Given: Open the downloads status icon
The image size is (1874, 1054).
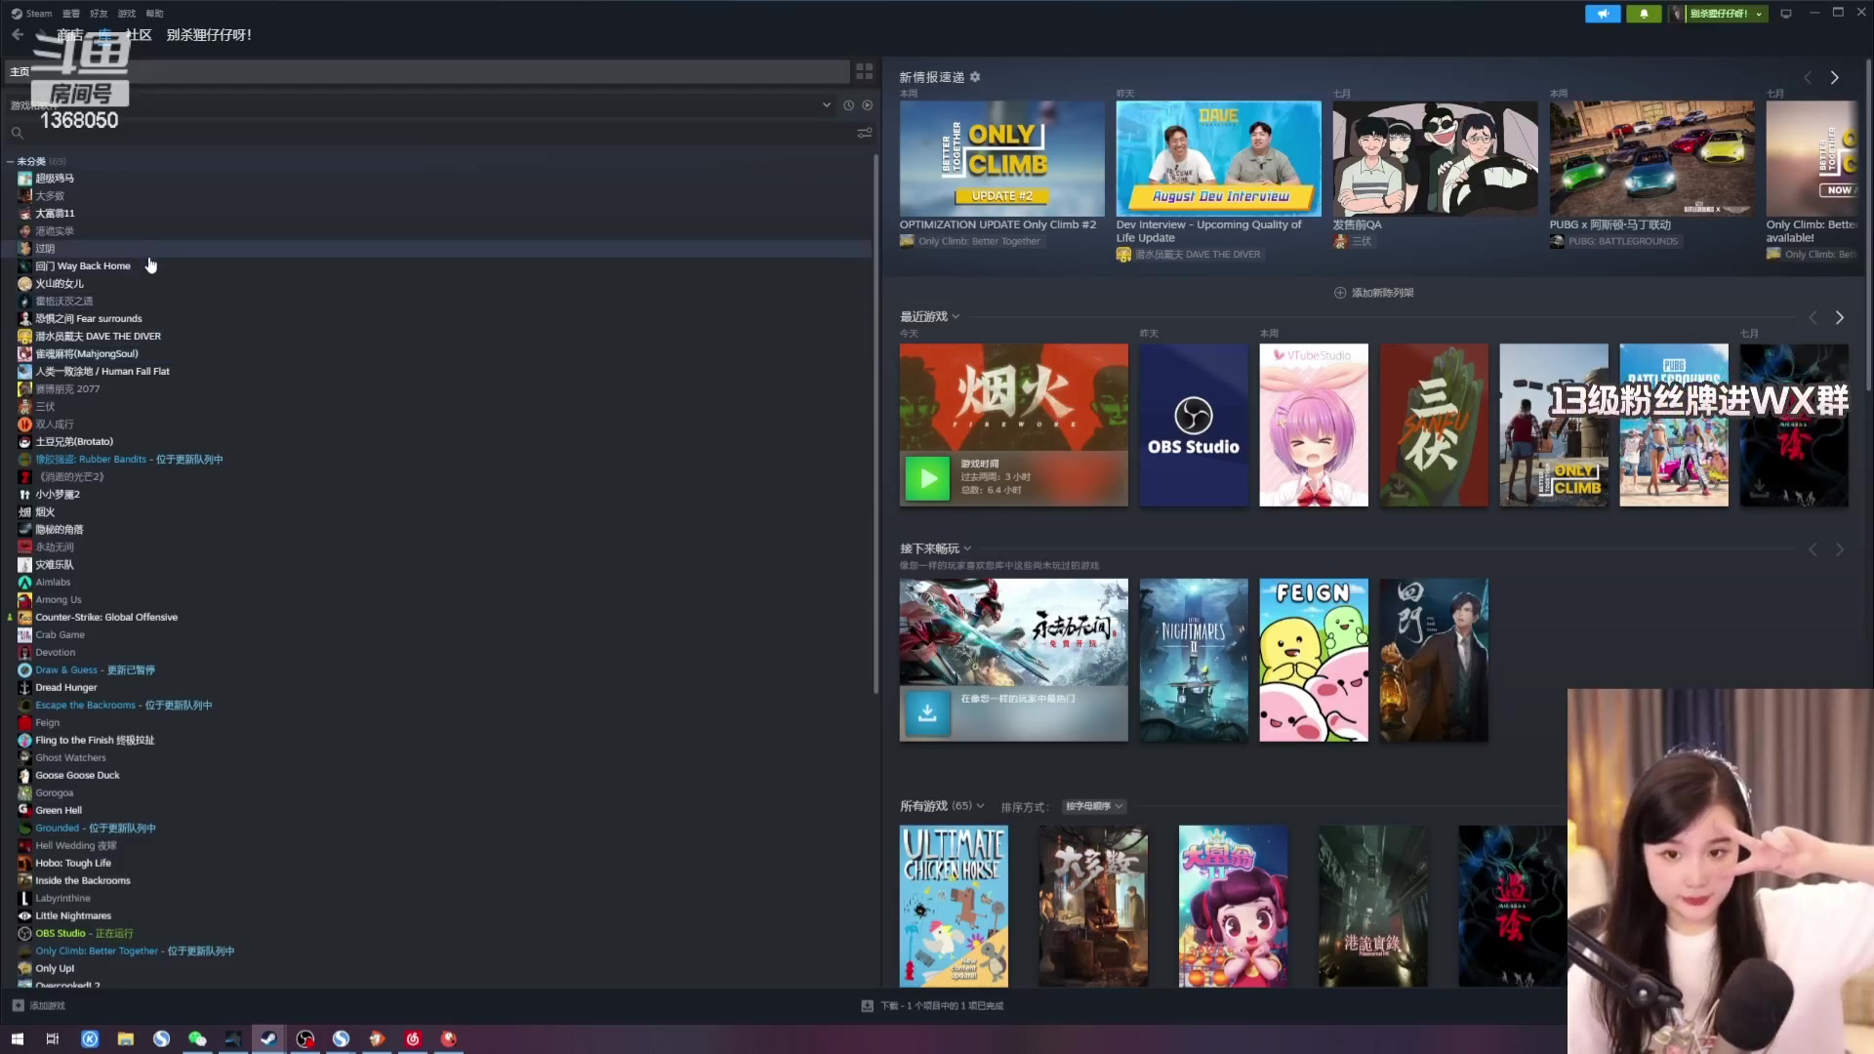Looking at the screenshot, I should pos(867,1005).
